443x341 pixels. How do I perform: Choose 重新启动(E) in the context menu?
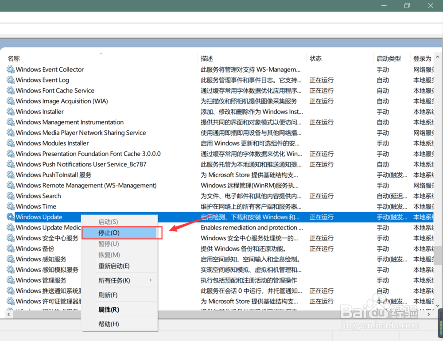[x=119, y=266]
